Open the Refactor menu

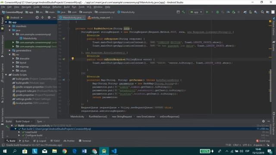57,7
